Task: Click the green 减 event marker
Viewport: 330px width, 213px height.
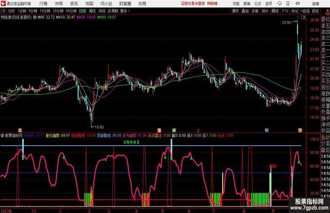Action: (x=174, y=130)
